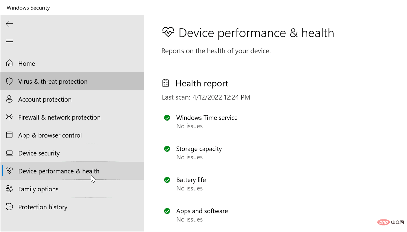Select the Device performance & health menu entry
This screenshot has height=232, width=407.
point(59,171)
